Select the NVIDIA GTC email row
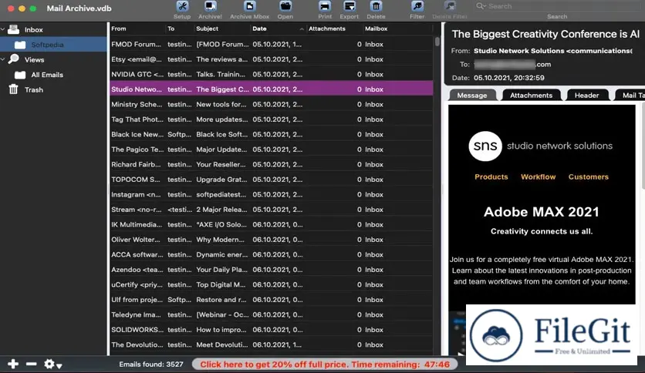The image size is (645, 373). click(x=272, y=74)
